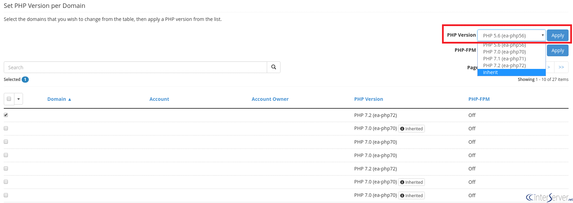Expand the caret beside select-all checkbox
This screenshot has height=203, width=573.
pyautogui.click(x=19, y=99)
